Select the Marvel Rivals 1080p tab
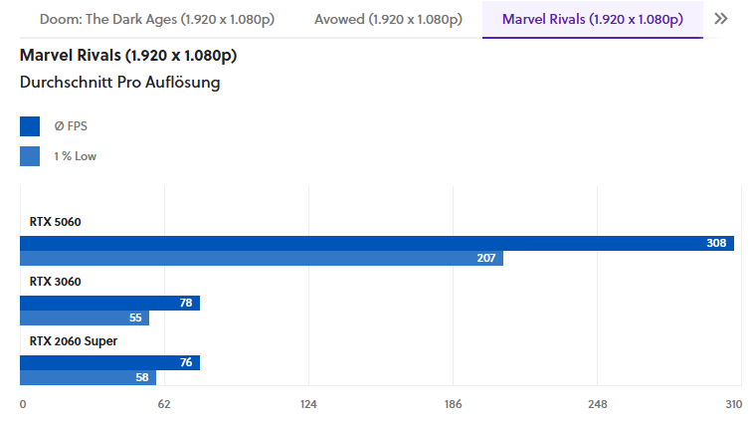 pyautogui.click(x=592, y=19)
